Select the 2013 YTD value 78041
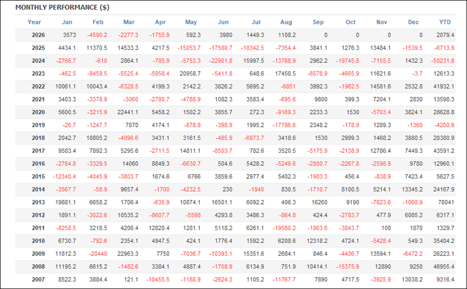The image size is (467, 289). [446, 202]
